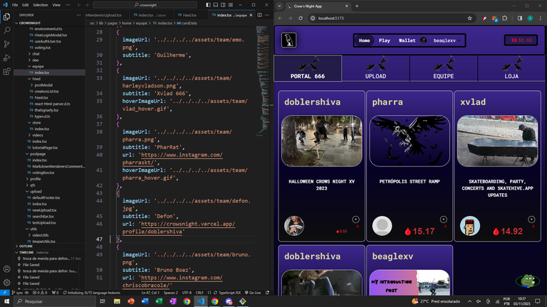The image size is (547, 307).
Task: Open xvlad's author avatar
Action: click(x=469, y=226)
